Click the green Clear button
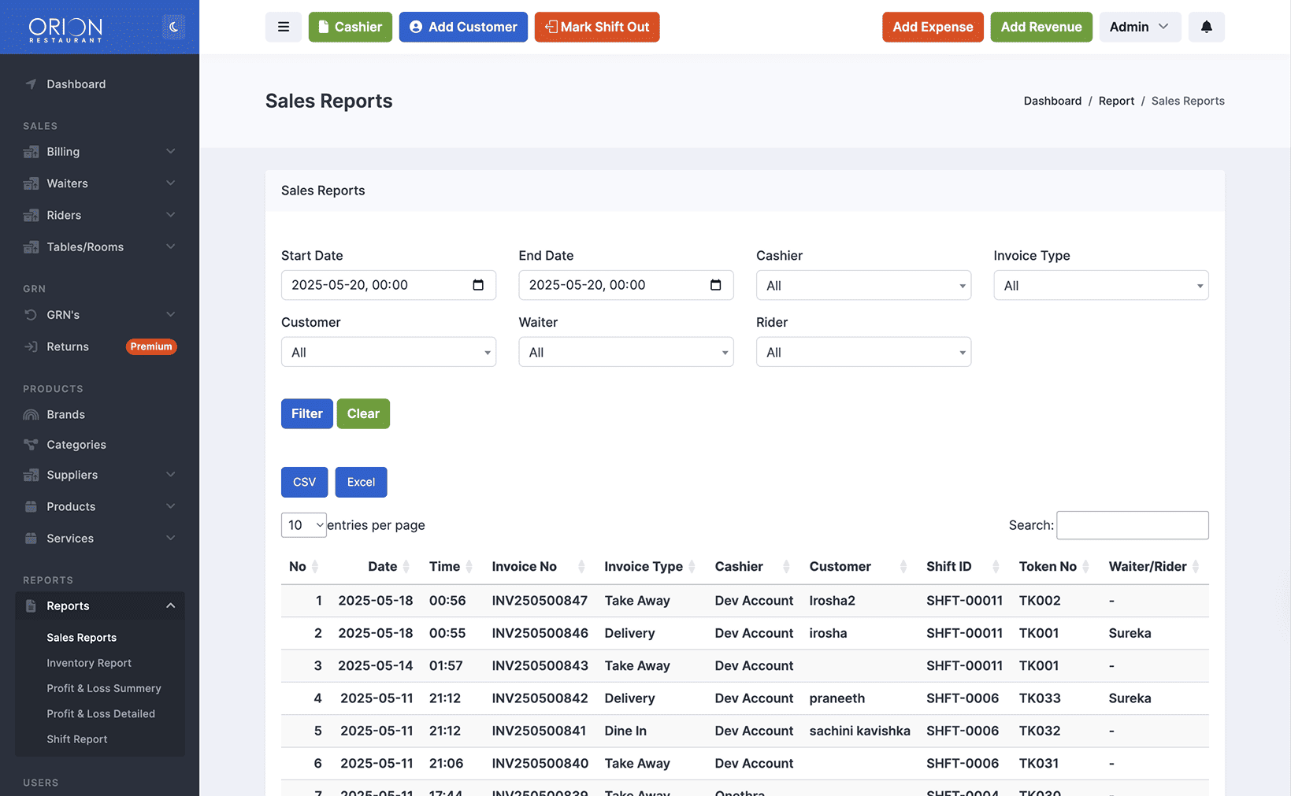 tap(363, 413)
